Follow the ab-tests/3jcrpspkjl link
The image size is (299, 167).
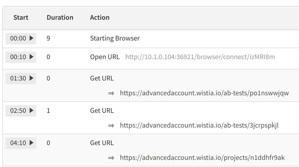click(x=199, y=125)
